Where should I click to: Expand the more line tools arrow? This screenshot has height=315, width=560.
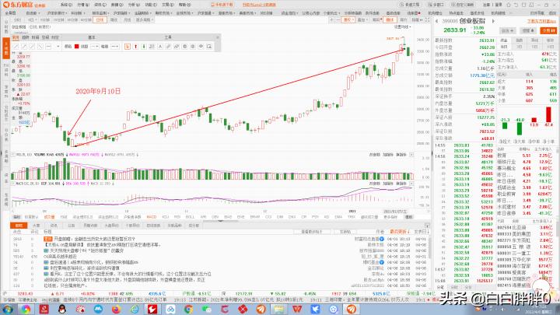tap(58, 47)
